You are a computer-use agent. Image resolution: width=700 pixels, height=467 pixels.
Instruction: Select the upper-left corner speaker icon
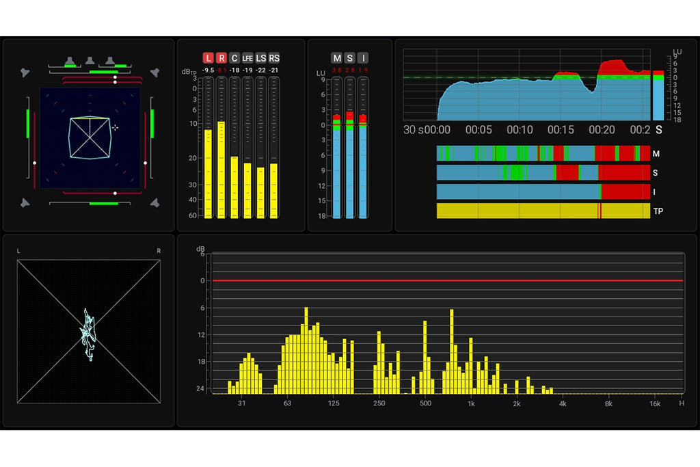(x=25, y=72)
